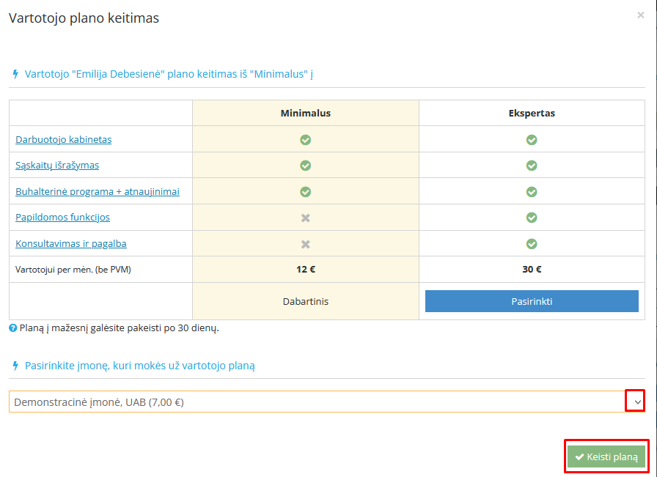Image resolution: width=657 pixels, height=477 pixels.
Task: Close the Vartotojo plano keitimas dialog
Action: point(640,15)
